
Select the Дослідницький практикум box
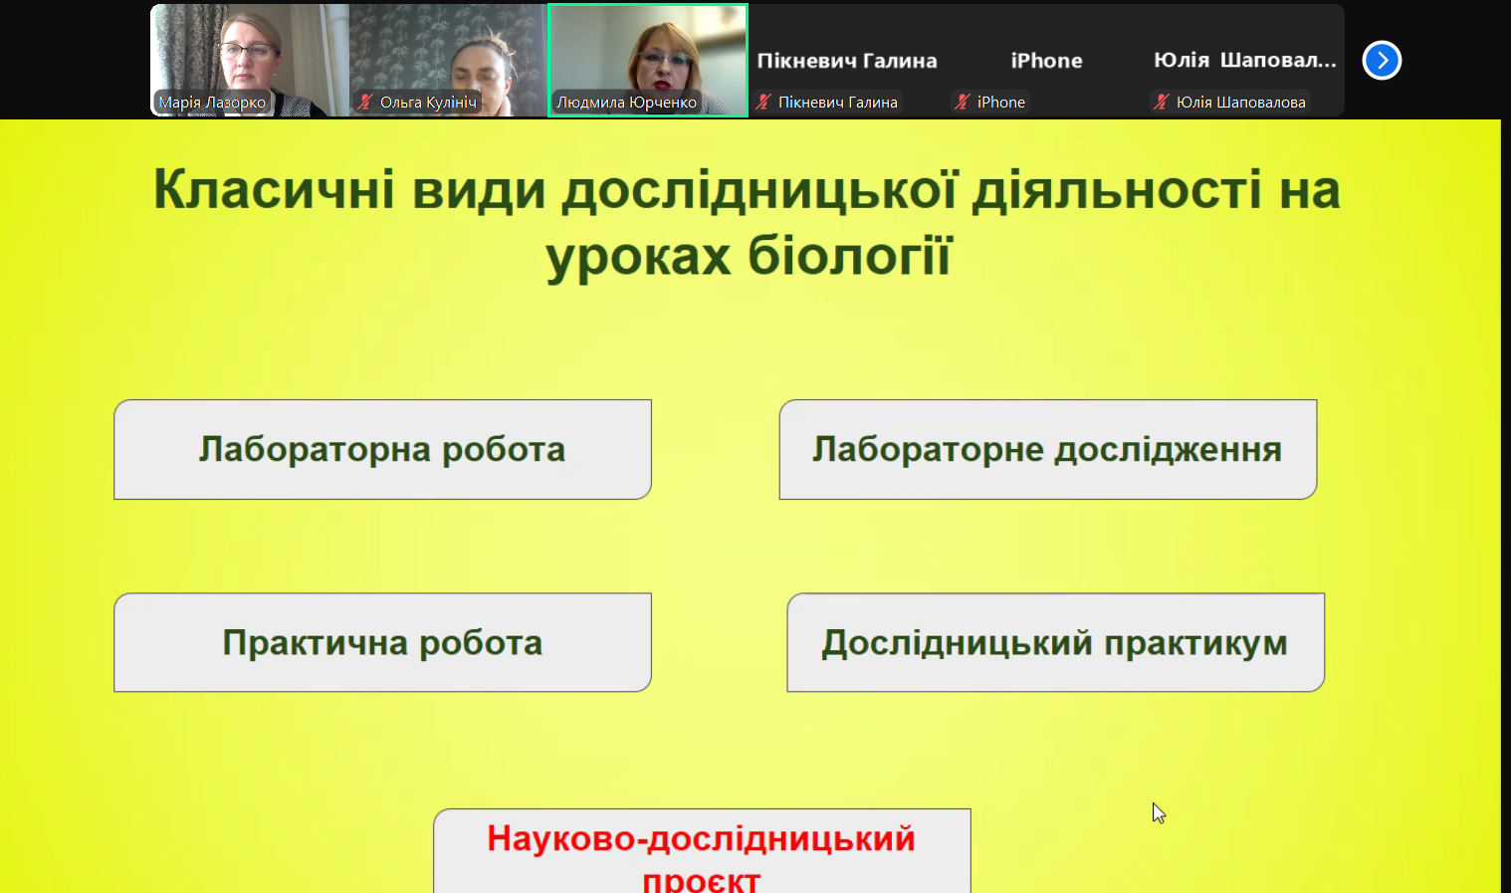click(x=1055, y=643)
